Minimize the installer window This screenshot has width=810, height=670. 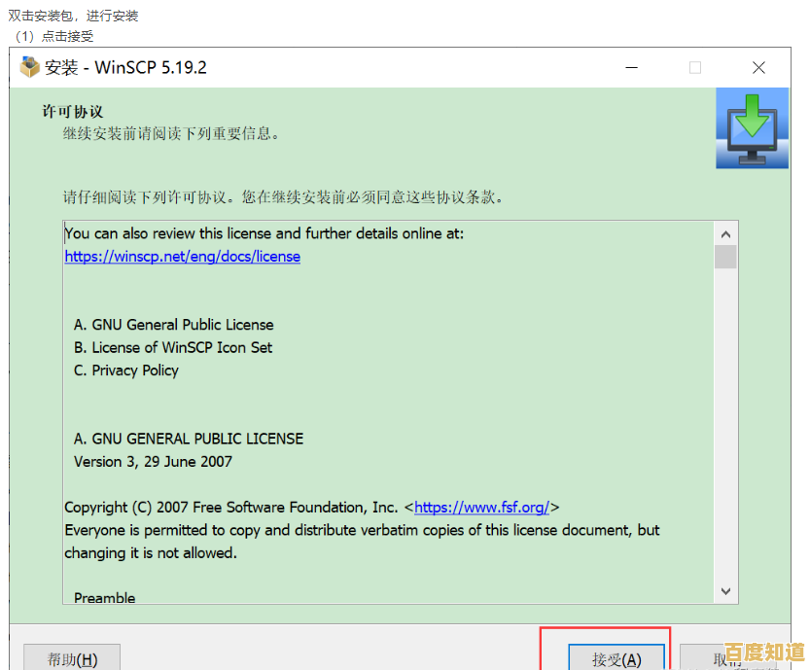tap(631, 68)
